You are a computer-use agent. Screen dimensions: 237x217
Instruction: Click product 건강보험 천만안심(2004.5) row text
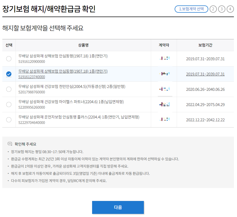point(72,86)
